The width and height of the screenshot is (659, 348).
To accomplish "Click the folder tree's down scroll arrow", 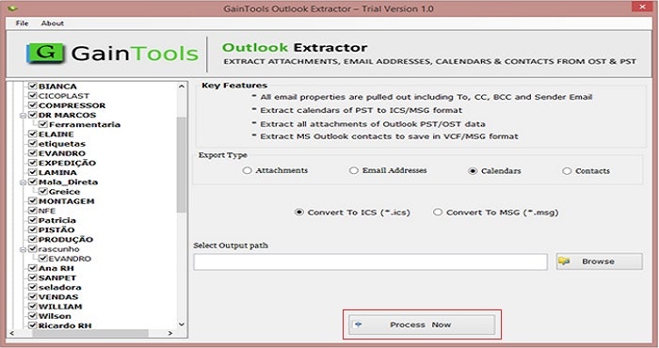I will pos(181,324).
